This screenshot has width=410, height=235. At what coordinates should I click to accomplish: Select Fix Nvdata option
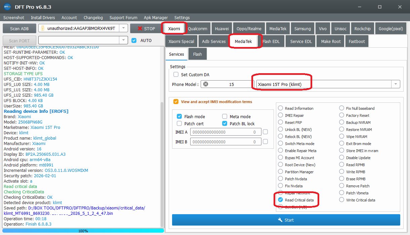(x=281, y=186)
